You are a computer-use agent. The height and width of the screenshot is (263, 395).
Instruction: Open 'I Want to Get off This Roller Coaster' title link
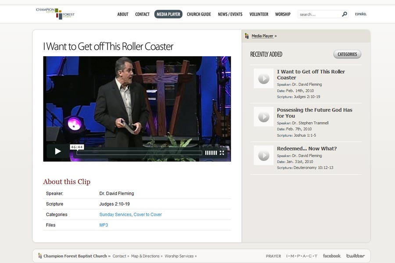point(311,75)
